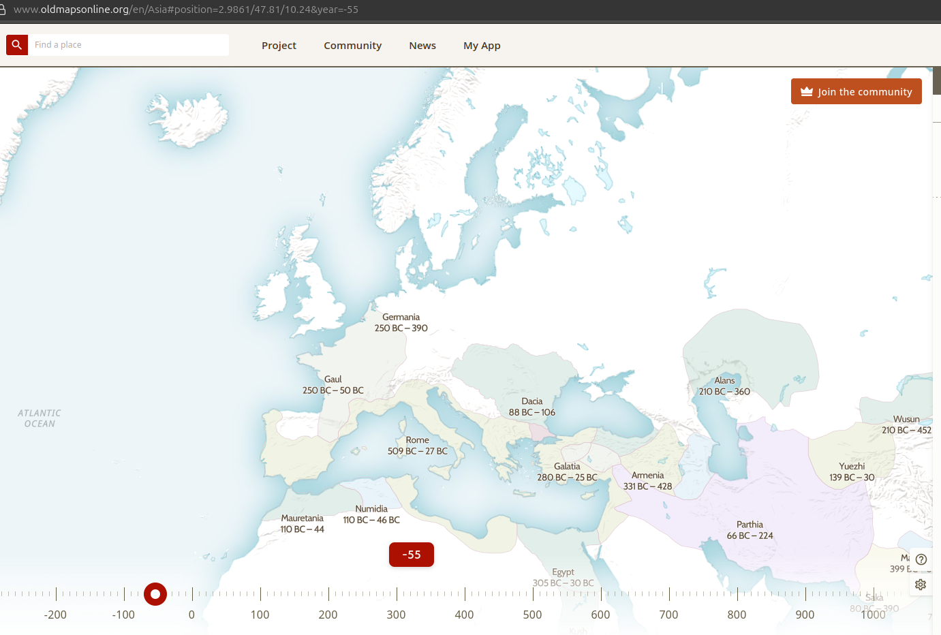941x635 pixels.
Task: Jump to year 900 on timeline
Action: point(805,615)
